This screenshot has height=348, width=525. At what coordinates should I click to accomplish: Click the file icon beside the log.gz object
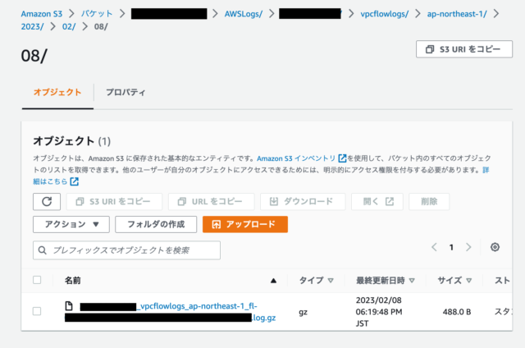pos(69,306)
